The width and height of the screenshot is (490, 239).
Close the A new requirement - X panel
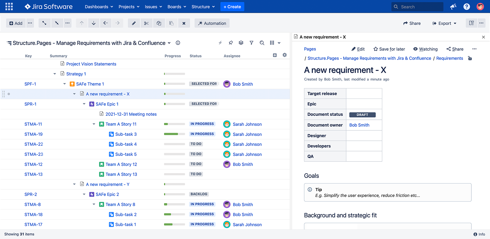tap(483, 37)
